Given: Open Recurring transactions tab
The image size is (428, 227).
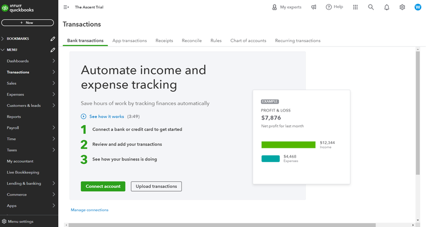Looking at the screenshot, I should pyautogui.click(x=297, y=40).
